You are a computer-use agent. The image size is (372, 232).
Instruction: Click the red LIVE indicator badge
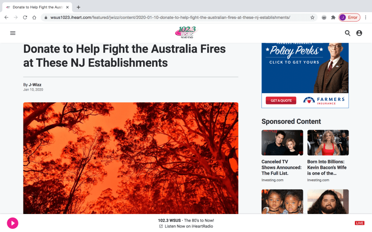point(359,223)
